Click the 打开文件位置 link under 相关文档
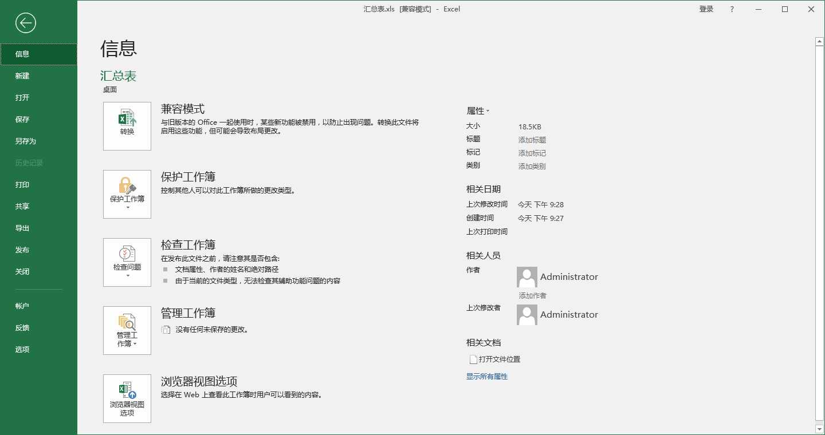This screenshot has height=435, width=825. pos(495,359)
